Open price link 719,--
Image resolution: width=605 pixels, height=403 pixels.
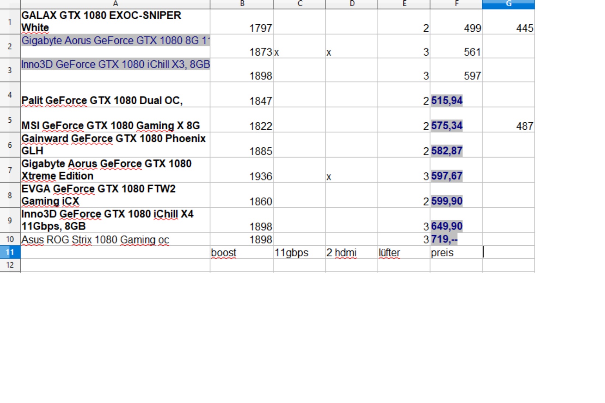click(x=444, y=239)
